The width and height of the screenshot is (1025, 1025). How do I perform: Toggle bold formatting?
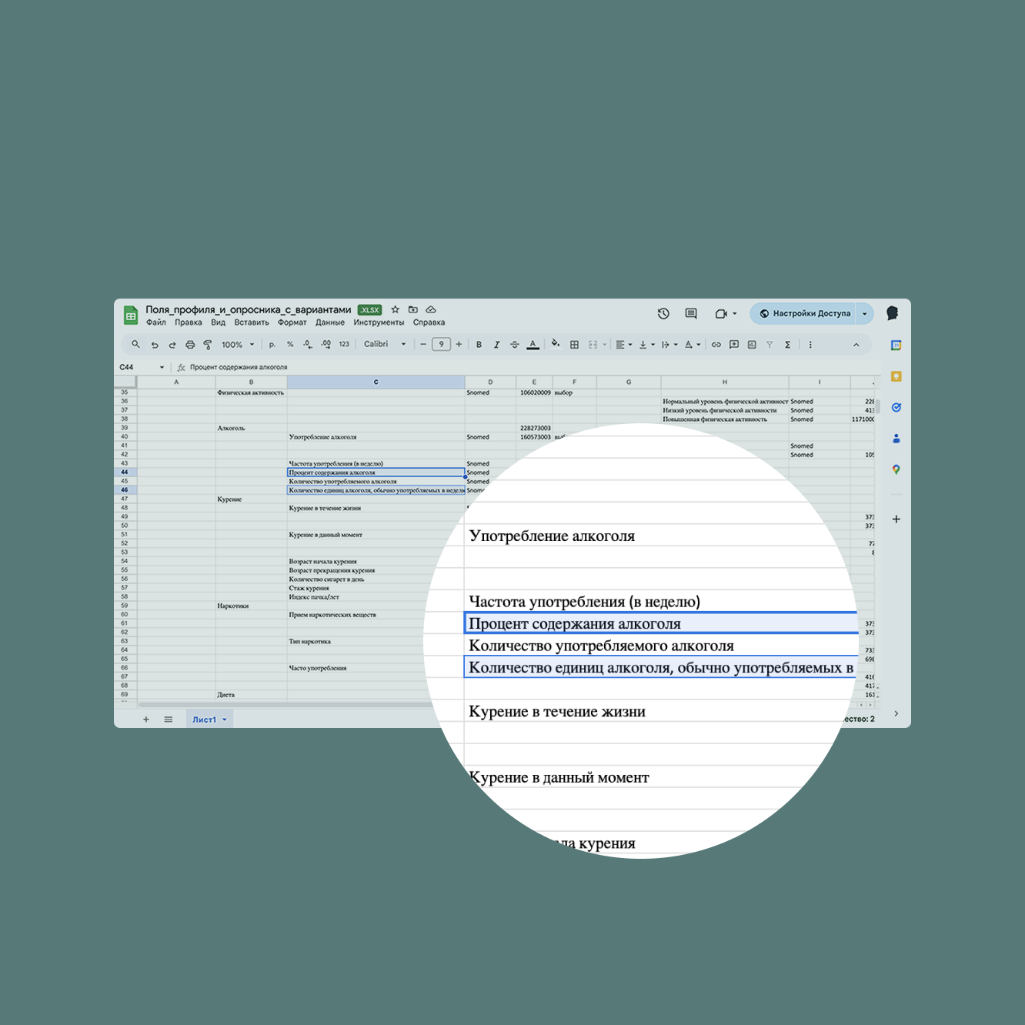[479, 345]
